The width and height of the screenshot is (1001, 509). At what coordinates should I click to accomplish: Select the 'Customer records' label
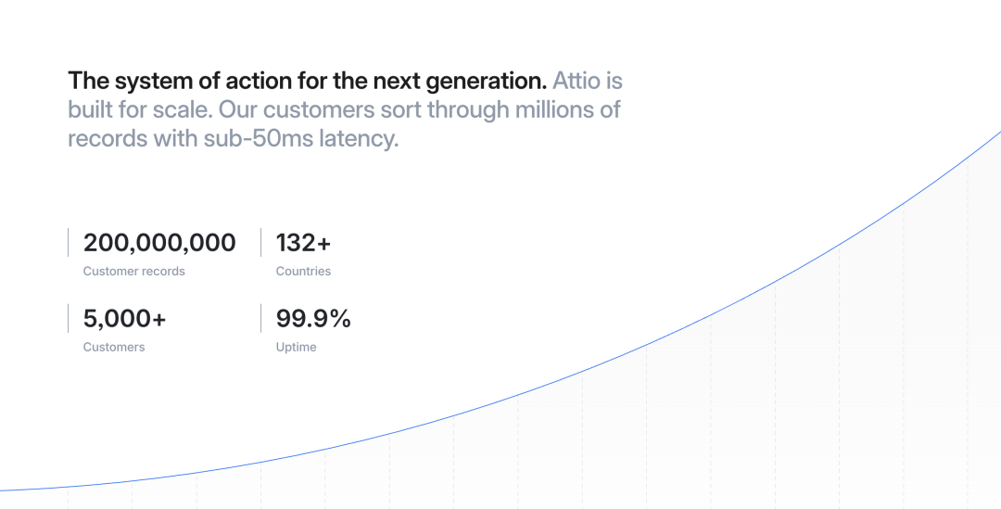tap(134, 272)
